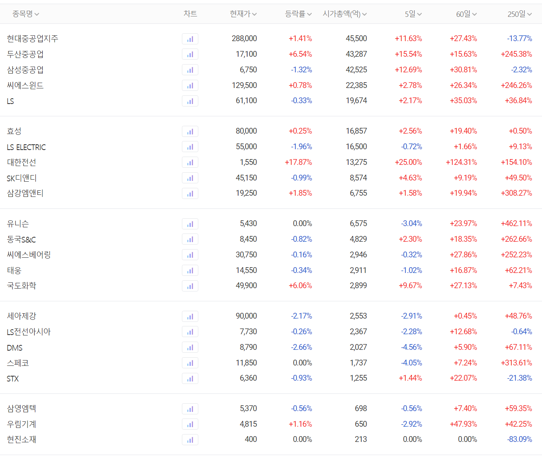Select market cap 43,287
Viewport: 542px width, 460px height.
pyautogui.click(x=356, y=54)
